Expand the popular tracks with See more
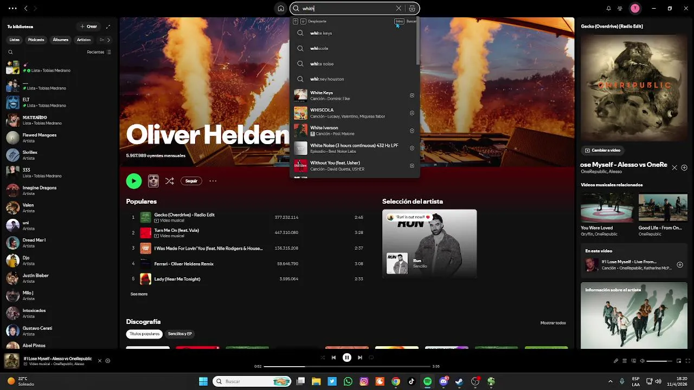 click(139, 294)
